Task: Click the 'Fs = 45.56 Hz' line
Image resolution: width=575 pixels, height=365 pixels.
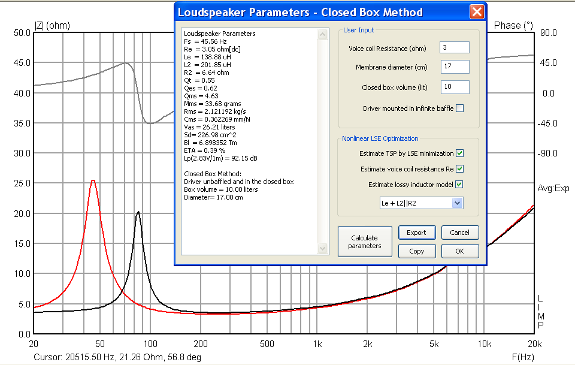Action: tap(205, 41)
